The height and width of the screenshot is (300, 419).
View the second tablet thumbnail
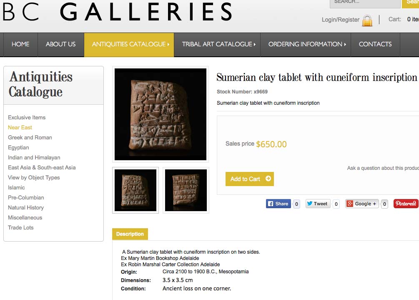click(x=186, y=190)
